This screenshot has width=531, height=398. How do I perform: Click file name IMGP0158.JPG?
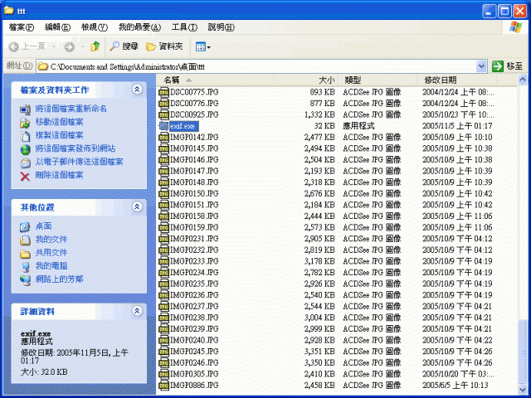pos(194,216)
